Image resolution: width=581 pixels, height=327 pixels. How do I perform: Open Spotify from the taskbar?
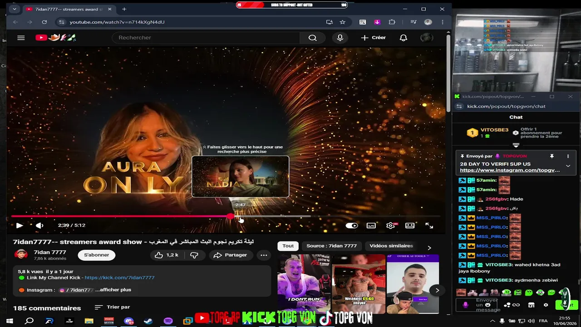pyautogui.click(x=168, y=321)
